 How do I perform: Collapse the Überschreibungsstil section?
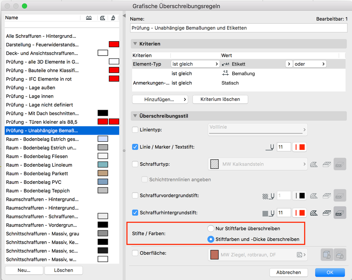[136, 116]
